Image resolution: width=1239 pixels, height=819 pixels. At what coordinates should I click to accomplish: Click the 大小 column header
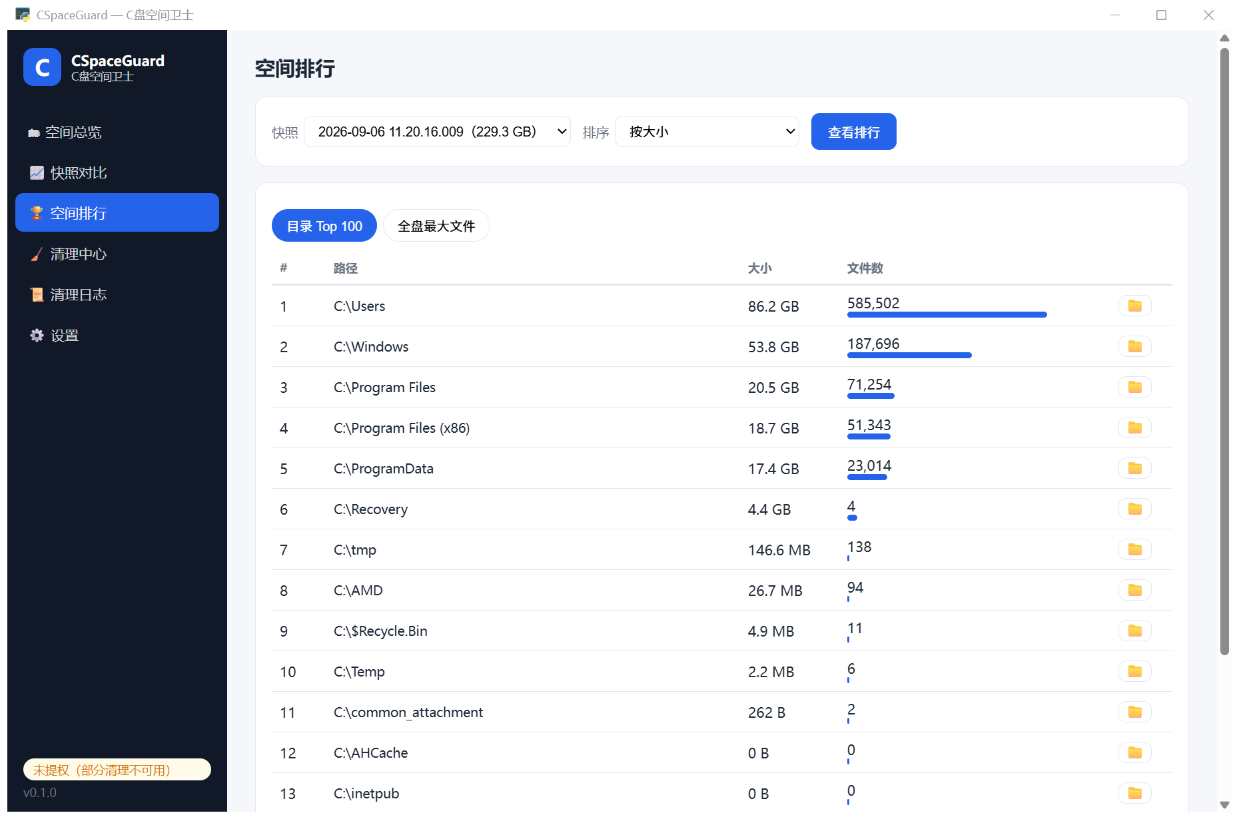coord(760,268)
